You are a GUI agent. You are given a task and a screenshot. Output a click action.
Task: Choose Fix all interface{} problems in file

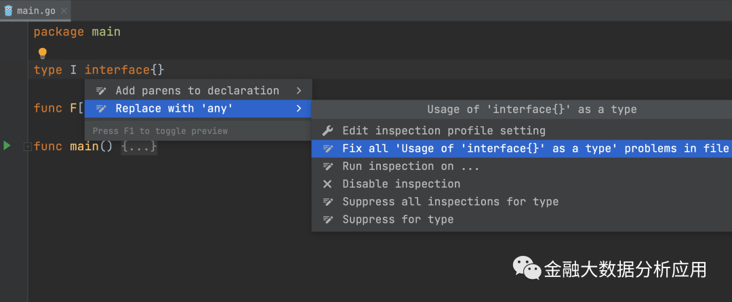[535, 148]
